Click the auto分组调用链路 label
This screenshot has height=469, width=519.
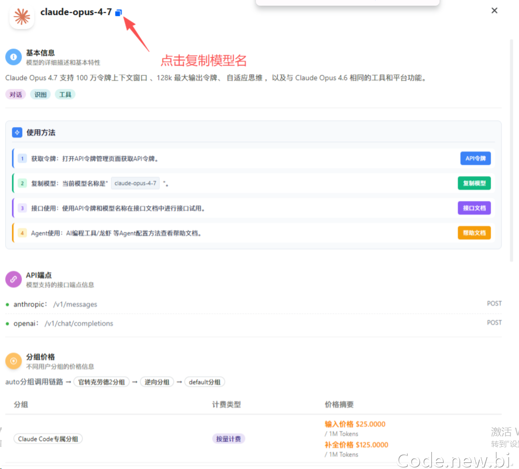(34, 382)
